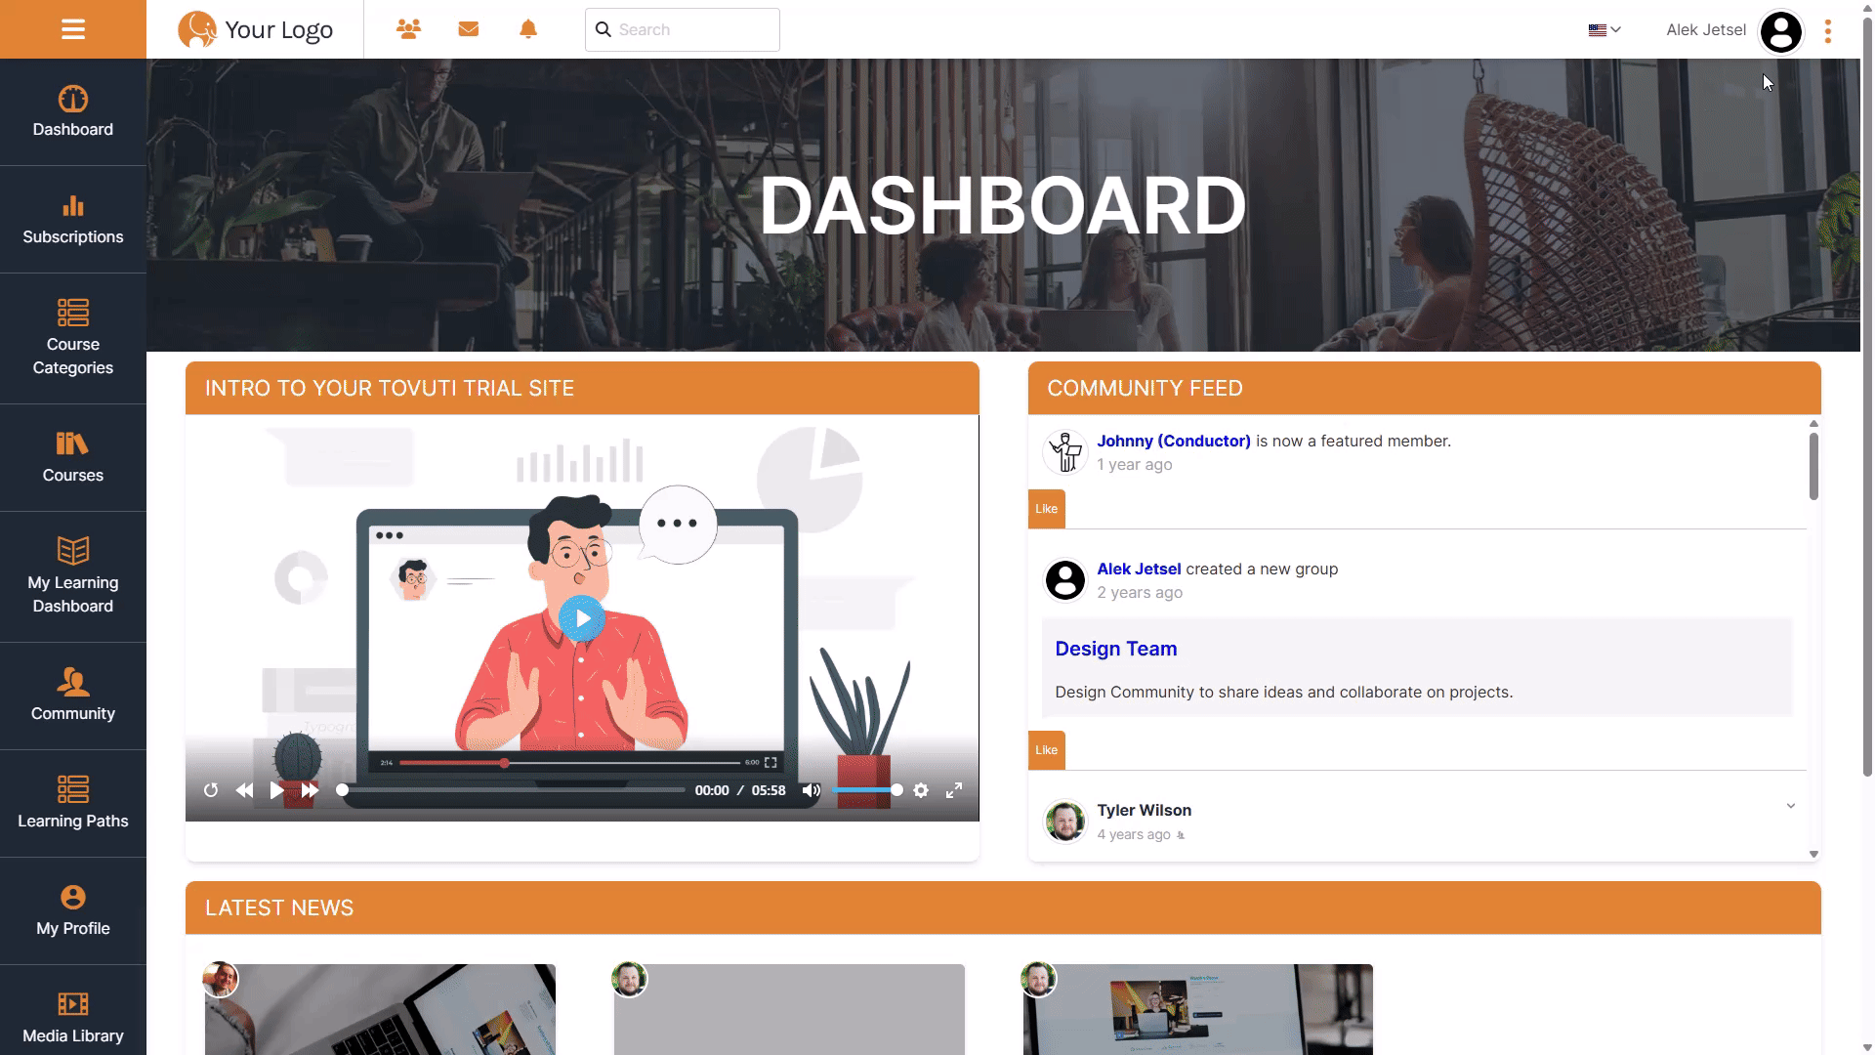The image size is (1875, 1055).
Task: Like the new group post
Action: point(1046,750)
